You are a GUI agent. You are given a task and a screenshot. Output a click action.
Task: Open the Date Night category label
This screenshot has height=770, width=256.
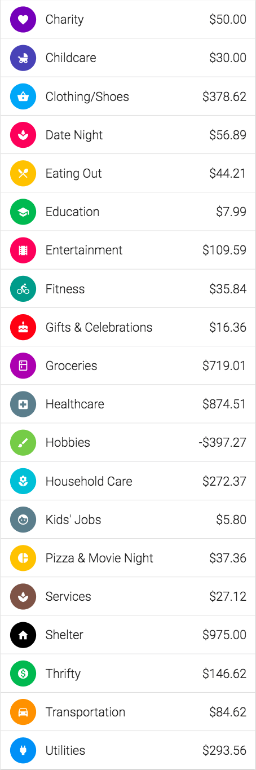74,135
